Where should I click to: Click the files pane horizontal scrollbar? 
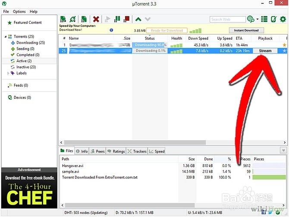click(x=130, y=205)
